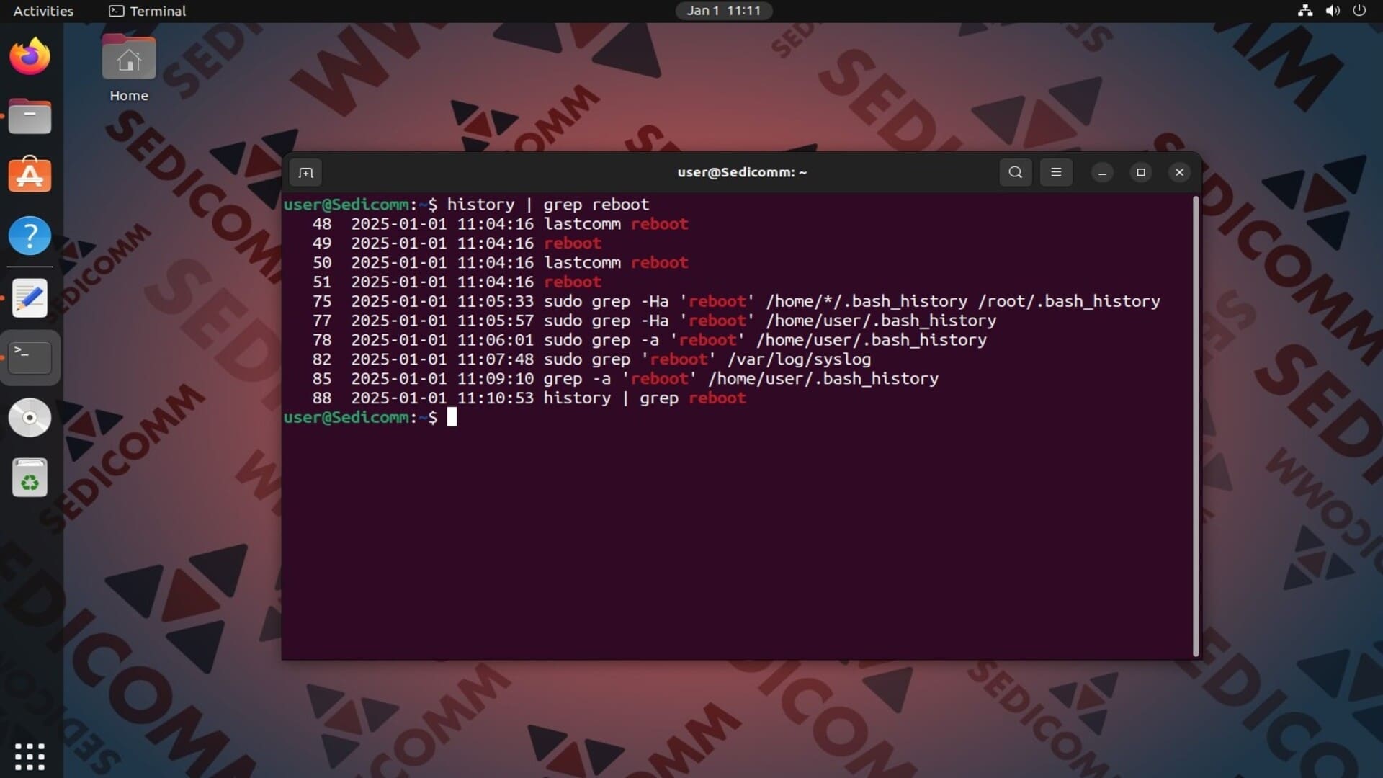The width and height of the screenshot is (1383, 778).
Task: Click the terminal search icon
Action: pyautogui.click(x=1015, y=172)
